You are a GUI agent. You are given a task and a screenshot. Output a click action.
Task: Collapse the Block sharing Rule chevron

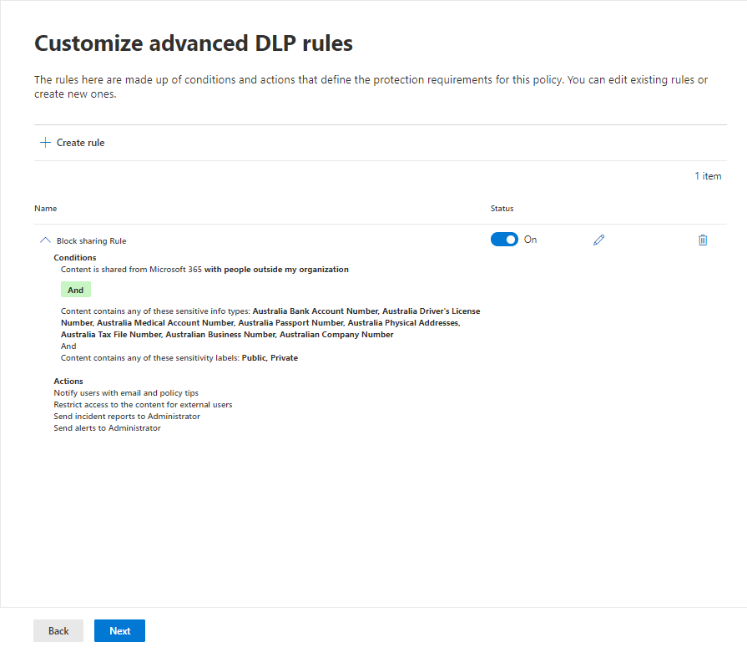(x=45, y=240)
